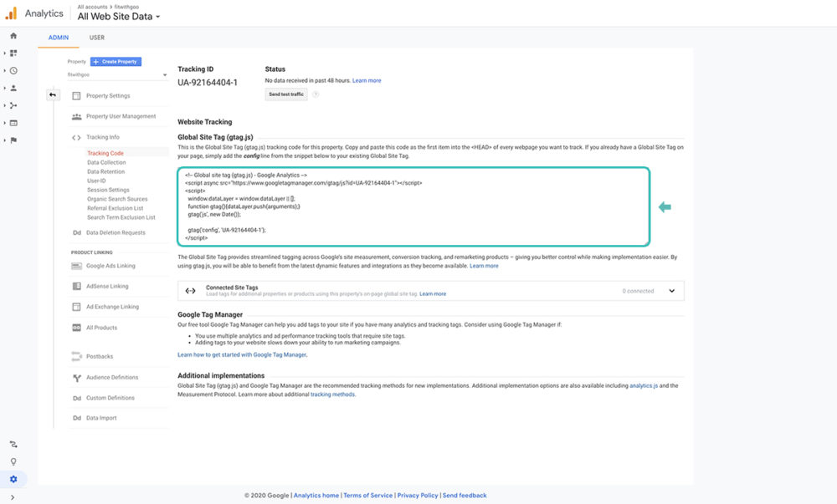Select Session Settings in submenu

coord(108,190)
